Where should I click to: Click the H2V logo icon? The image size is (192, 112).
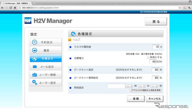pos(28,21)
